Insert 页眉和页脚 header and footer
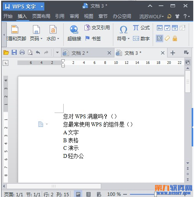This screenshot has height=197, width=194. [16, 33]
